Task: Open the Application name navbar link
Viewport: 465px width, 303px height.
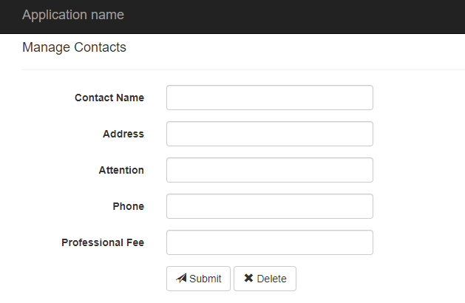Action: pyautogui.click(x=73, y=15)
